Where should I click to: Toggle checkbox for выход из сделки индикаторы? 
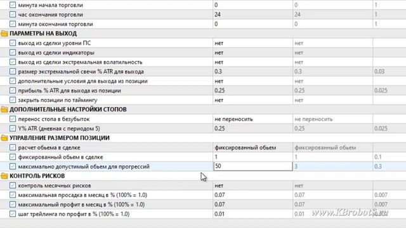pyautogui.click(x=13, y=53)
